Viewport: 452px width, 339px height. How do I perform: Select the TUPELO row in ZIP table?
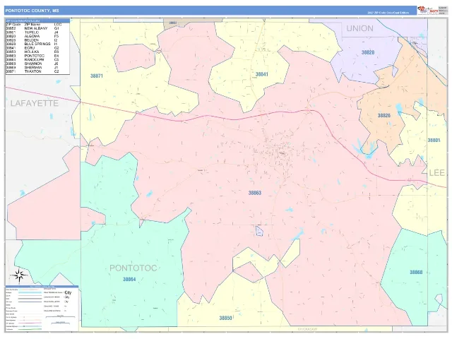34,32
